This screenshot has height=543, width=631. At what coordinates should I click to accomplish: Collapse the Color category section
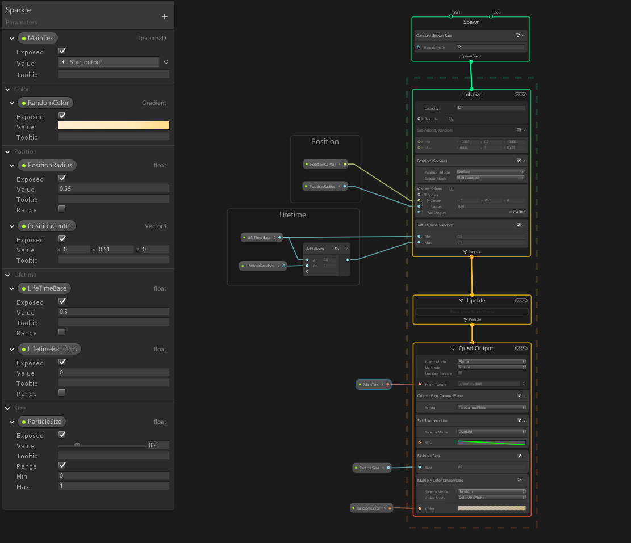[7, 89]
